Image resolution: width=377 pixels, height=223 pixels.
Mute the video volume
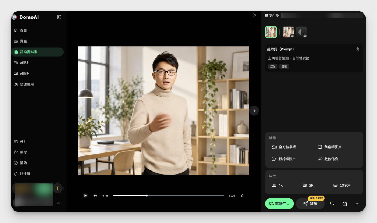pos(95,196)
